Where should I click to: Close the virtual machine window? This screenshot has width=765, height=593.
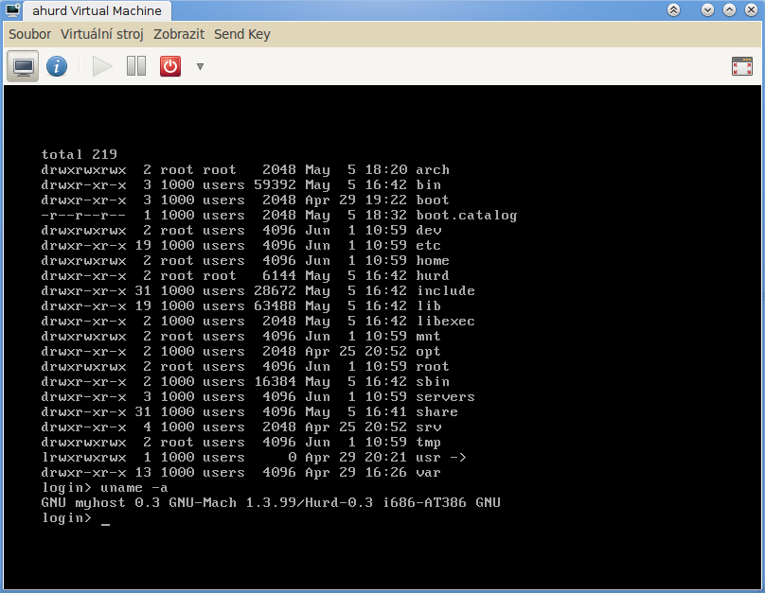(x=752, y=9)
